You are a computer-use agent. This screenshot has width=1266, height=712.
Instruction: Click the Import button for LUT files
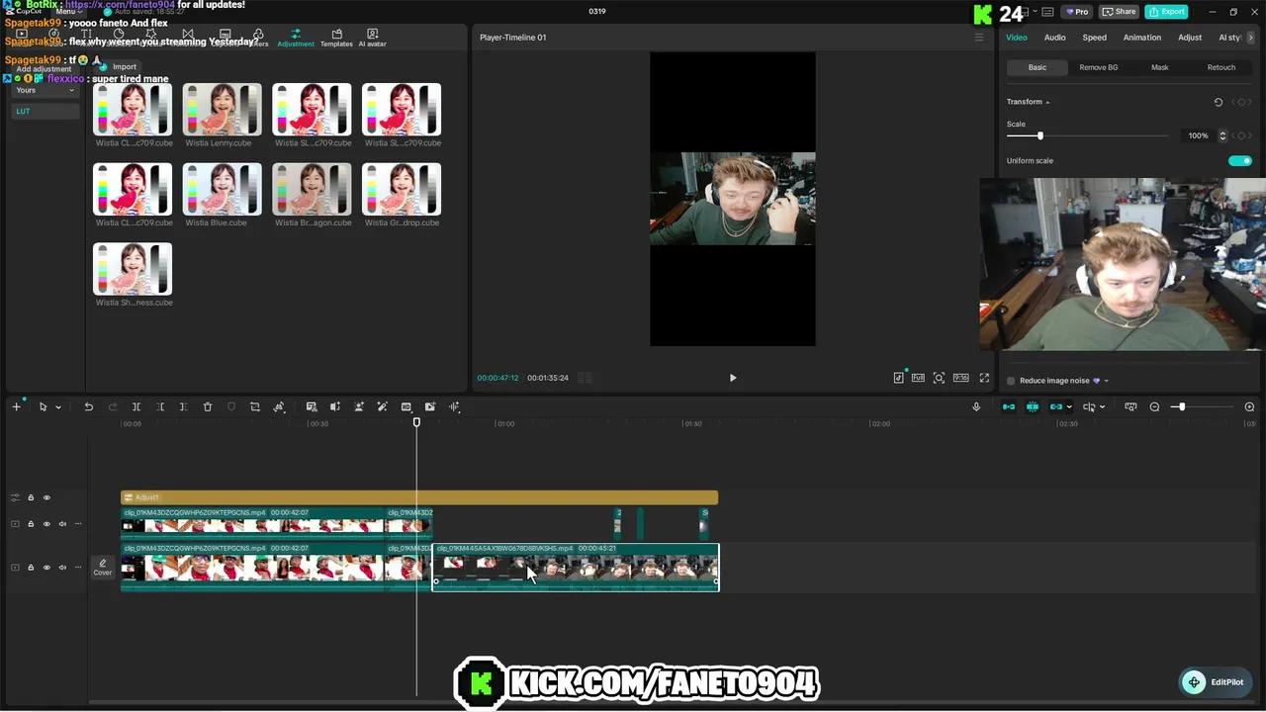coord(118,66)
